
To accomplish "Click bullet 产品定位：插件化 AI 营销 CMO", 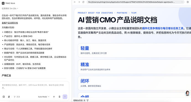I will [18, 36].
